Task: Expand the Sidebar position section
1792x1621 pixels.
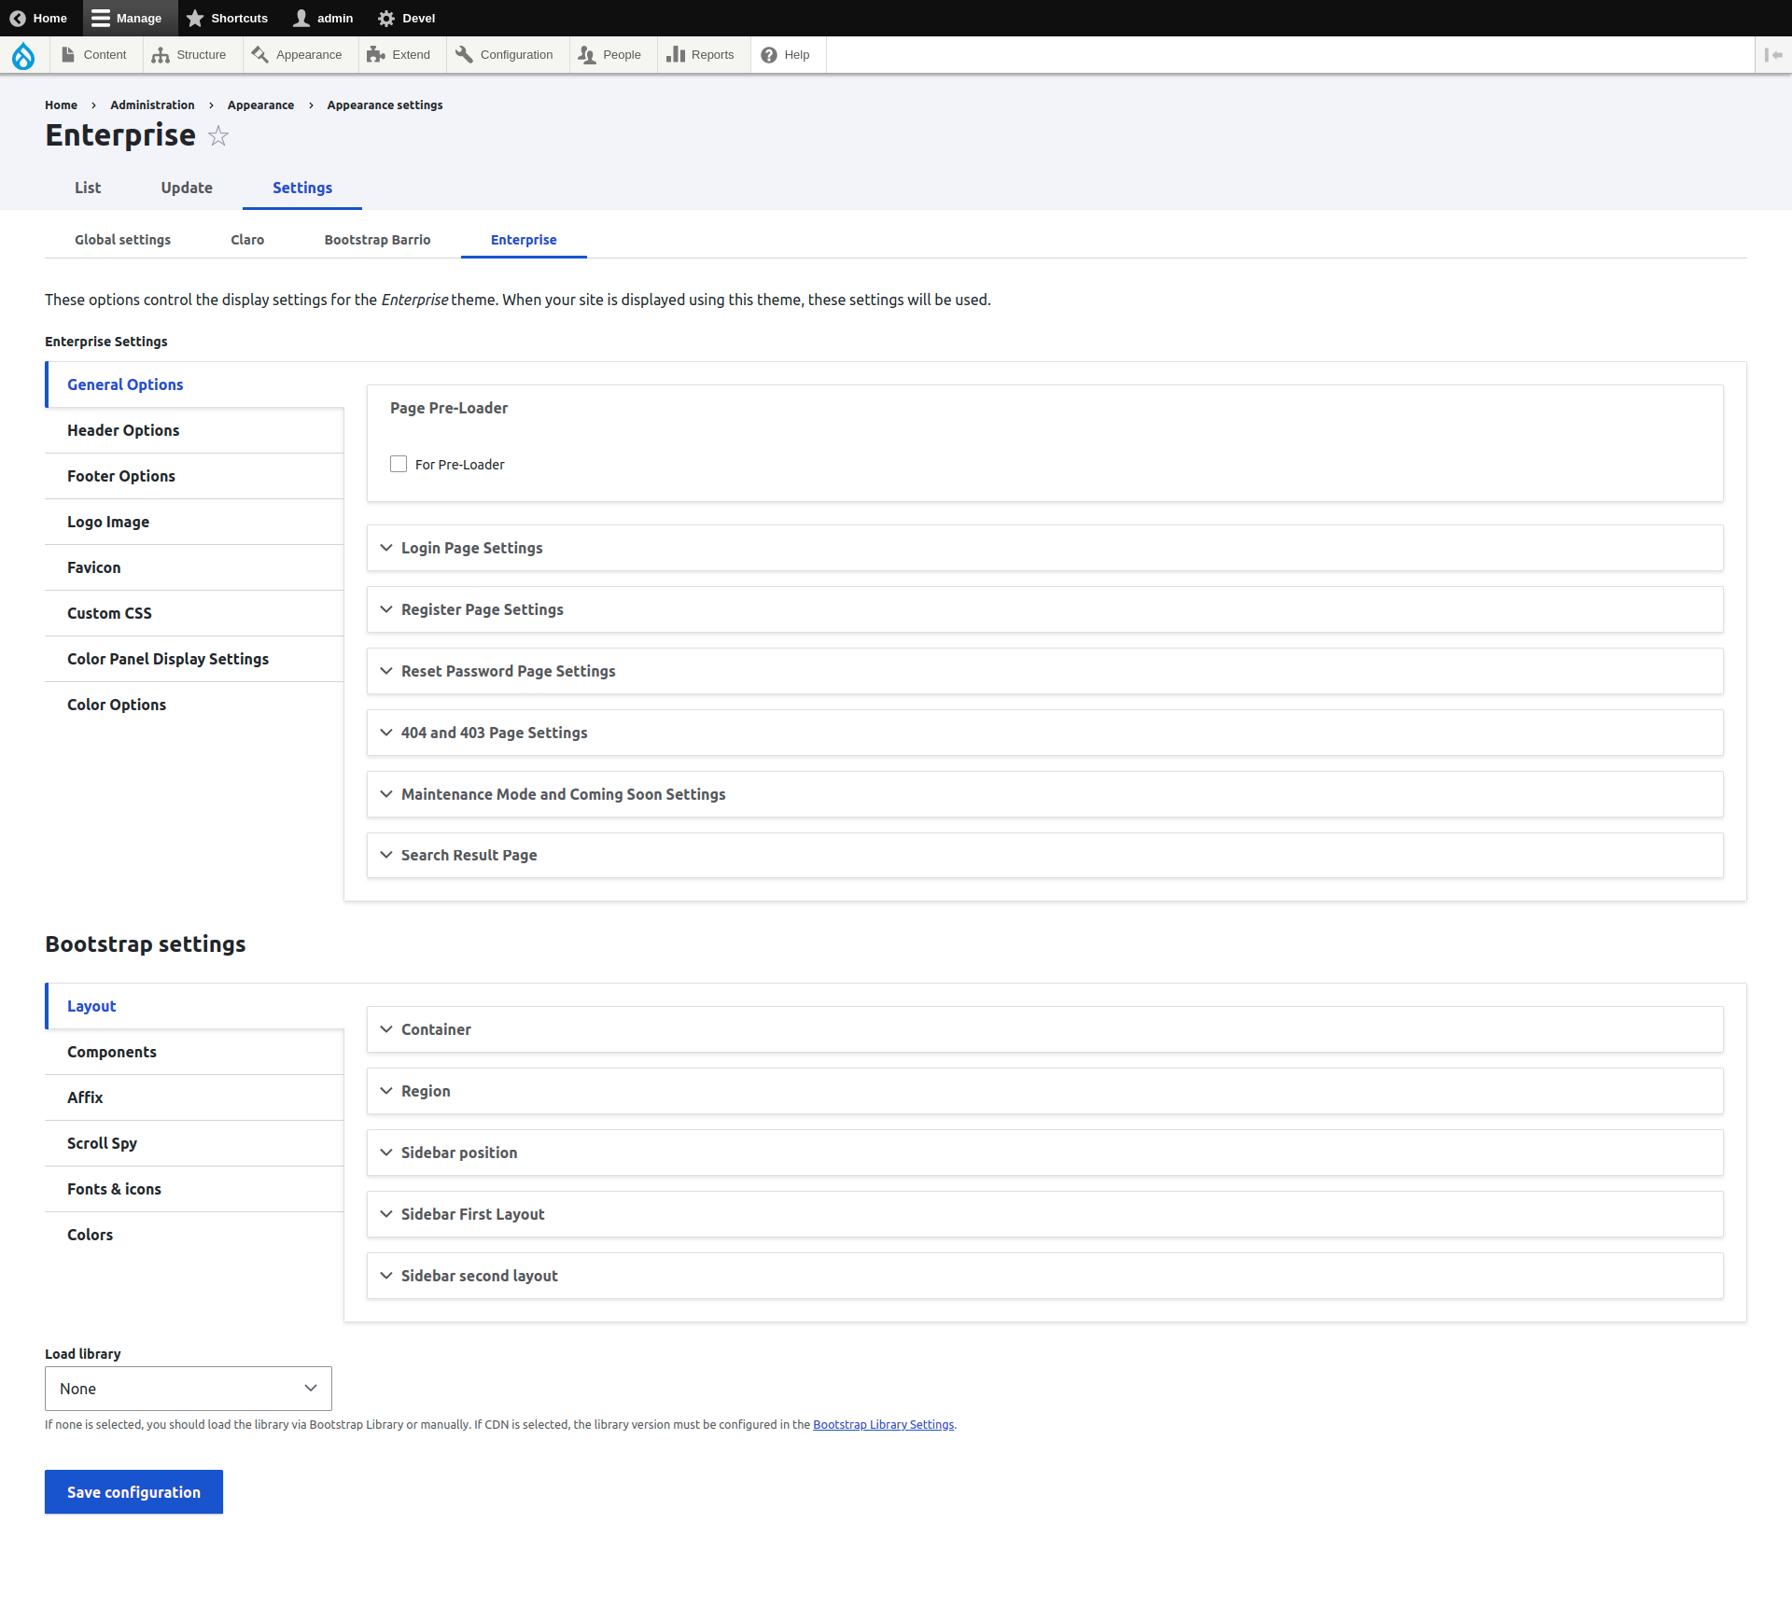Action: [458, 1153]
